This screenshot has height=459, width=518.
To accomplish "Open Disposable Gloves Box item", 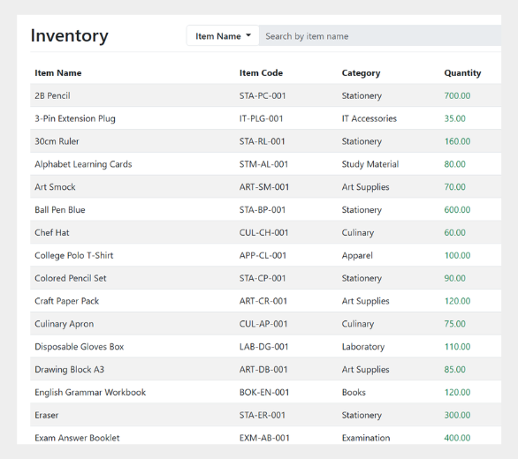I will click(x=80, y=347).
